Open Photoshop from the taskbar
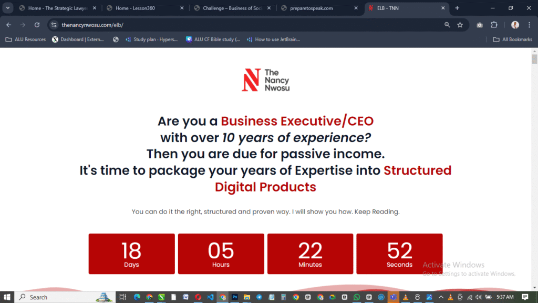This screenshot has width=538, height=303. [x=235, y=297]
